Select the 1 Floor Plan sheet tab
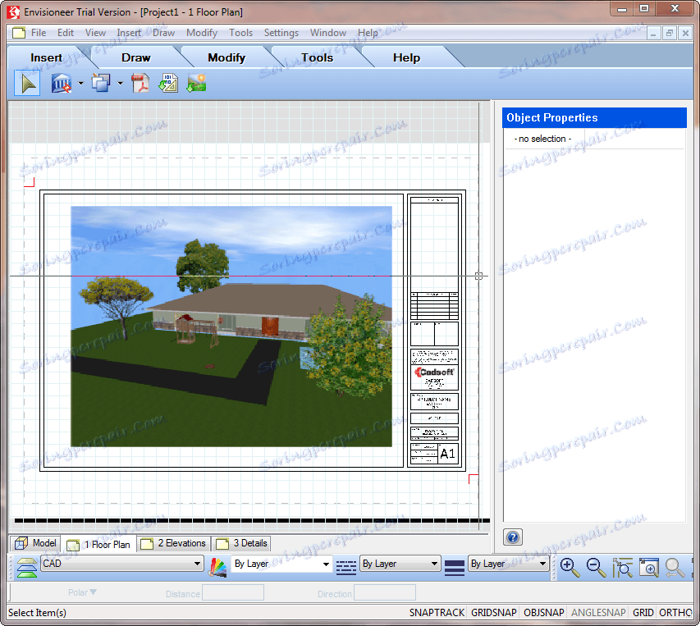This screenshot has width=700, height=626. pyautogui.click(x=98, y=544)
